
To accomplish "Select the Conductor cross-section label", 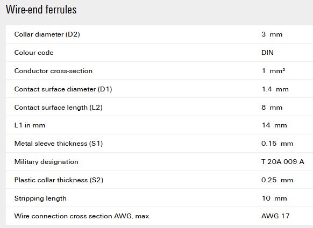I will tap(53, 71).
